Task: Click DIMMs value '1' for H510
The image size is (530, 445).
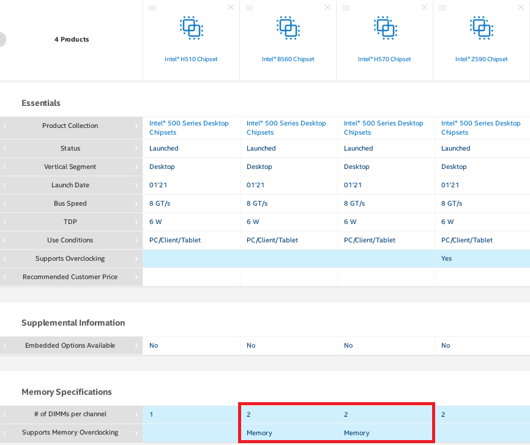Action: [x=151, y=414]
